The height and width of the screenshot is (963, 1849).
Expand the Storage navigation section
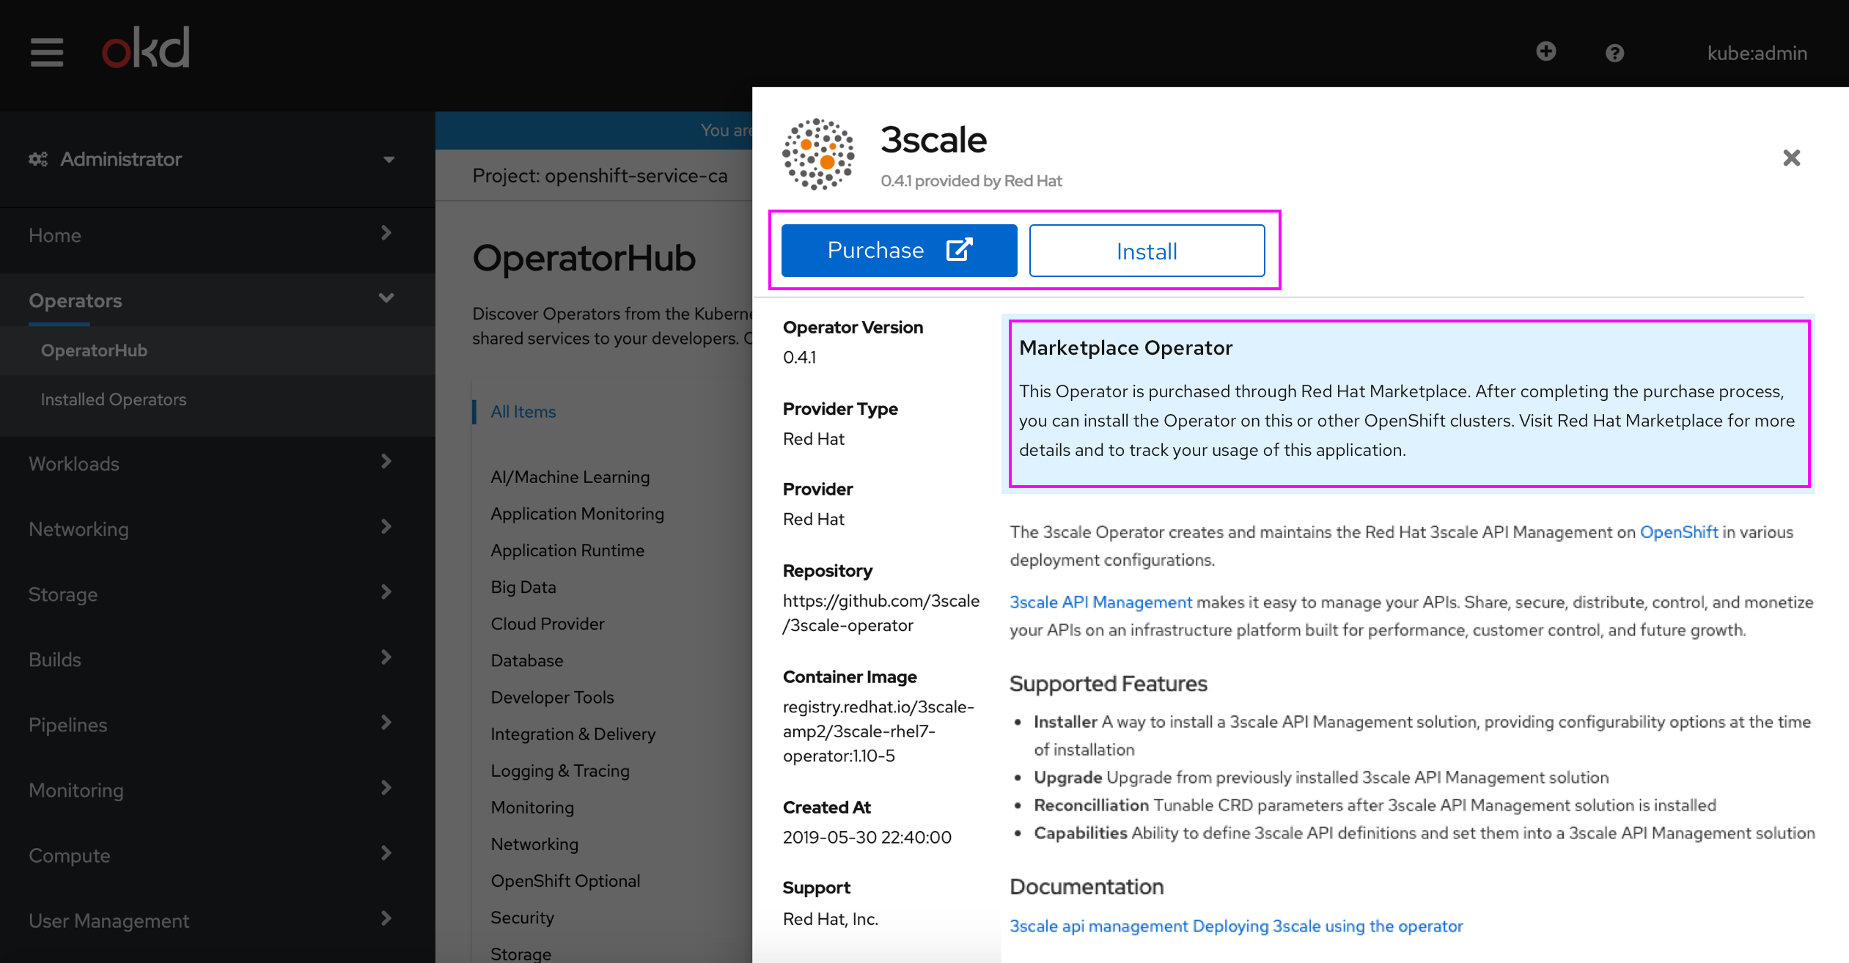(x=209, y=594)
